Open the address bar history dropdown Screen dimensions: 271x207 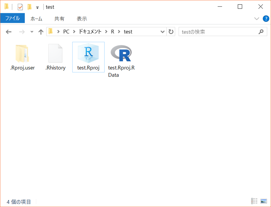coord(162,32)
